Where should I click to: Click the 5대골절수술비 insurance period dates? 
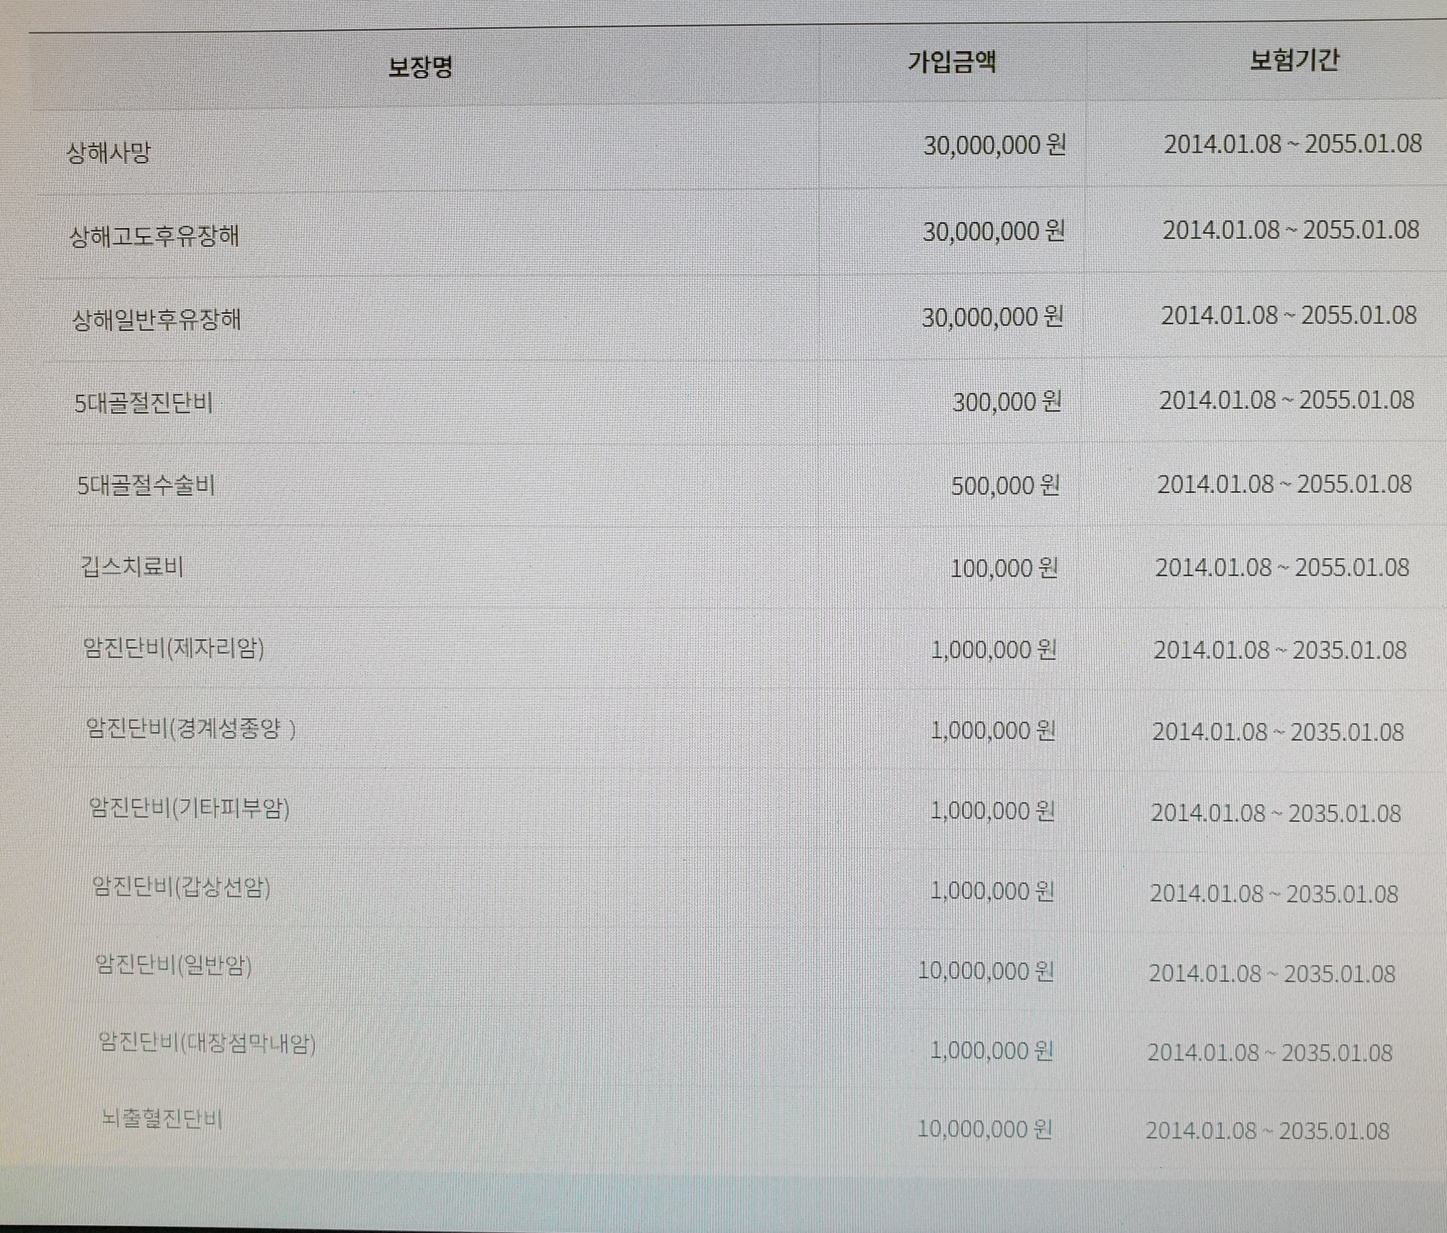(1284, 484)
